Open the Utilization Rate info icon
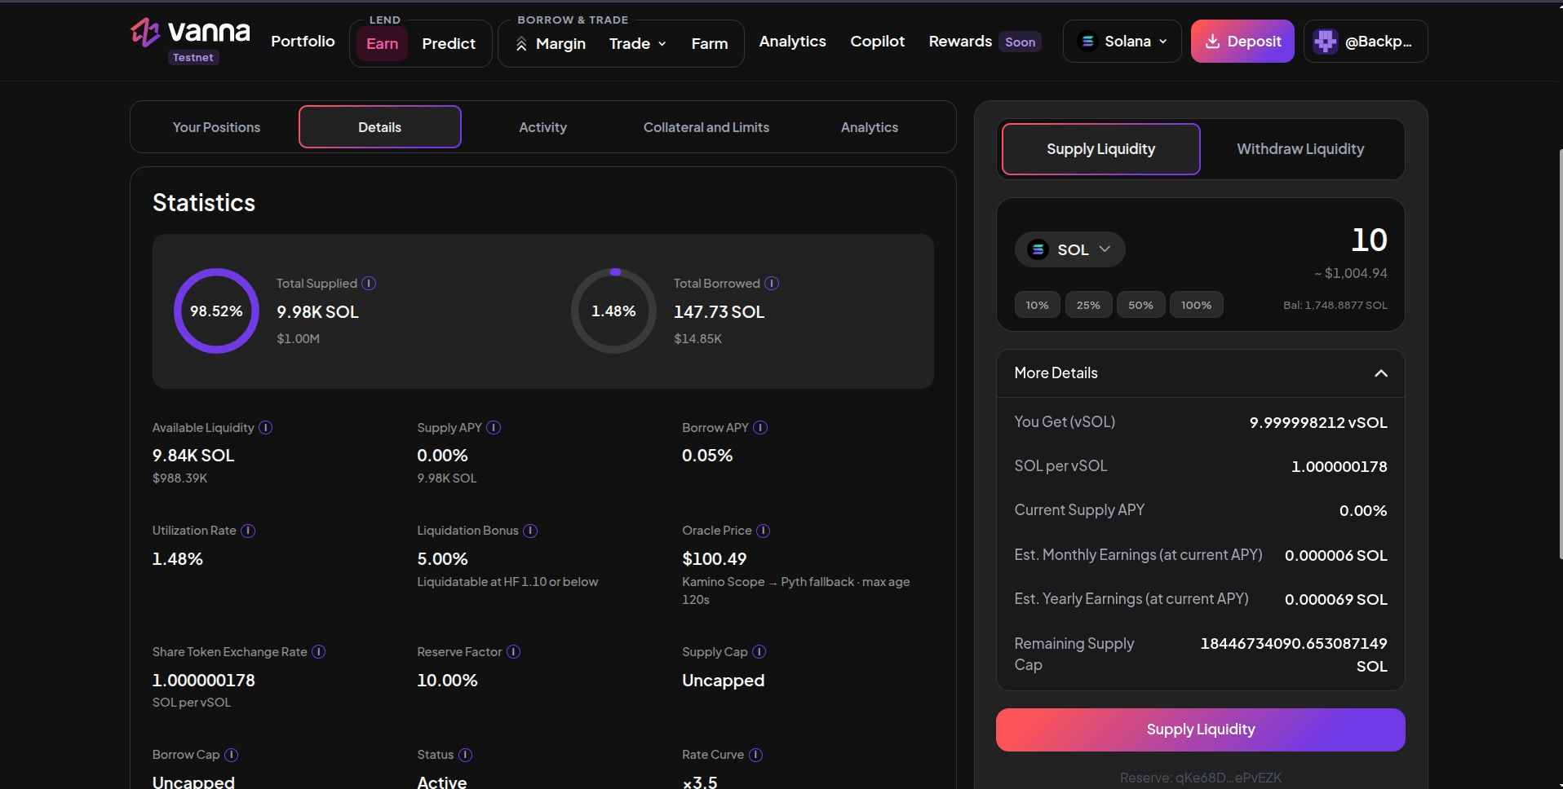Viewport: 1563px width, 789px height. coord(248,531)
